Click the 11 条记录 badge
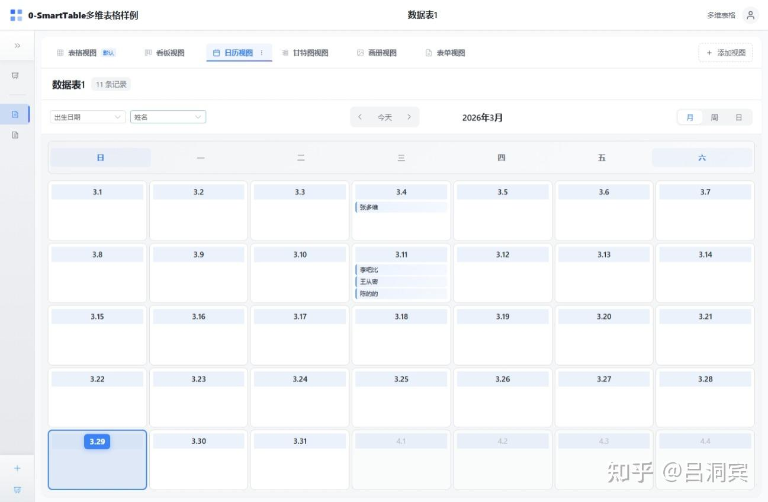The image size is (768, 502). point(111,85)
